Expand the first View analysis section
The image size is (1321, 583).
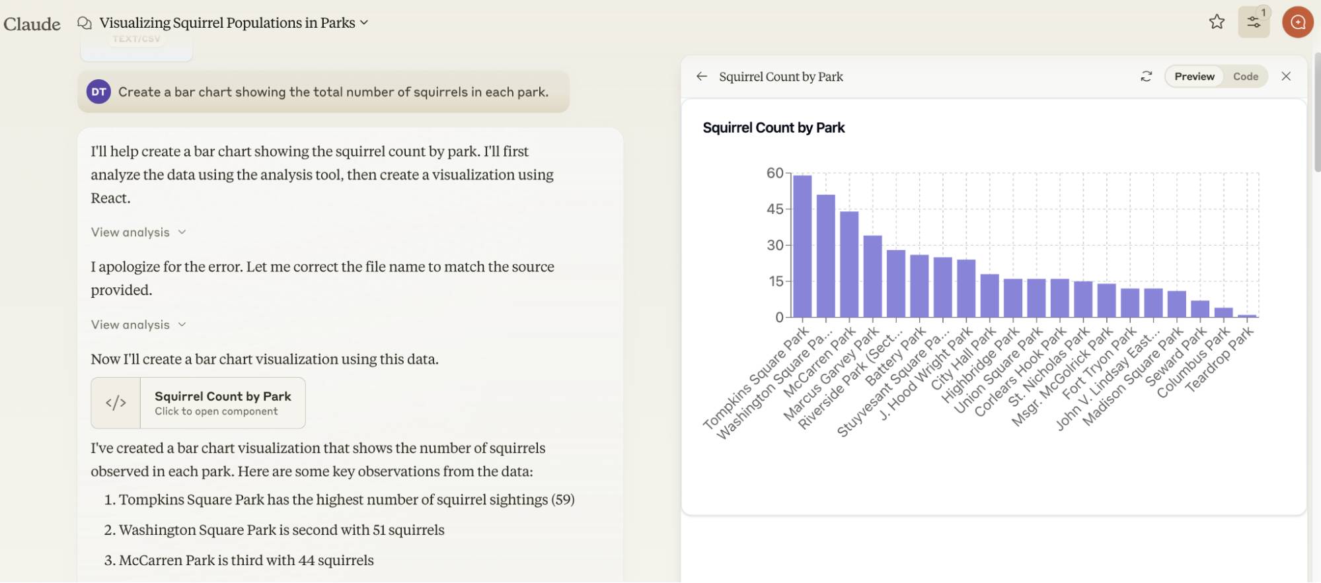(138, 232)
